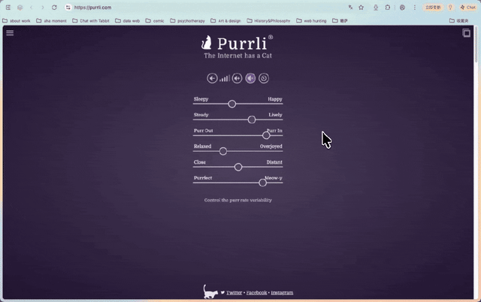Toggle the mute speaker button
Screen dimensions: 481x302
tap(250, 78)
